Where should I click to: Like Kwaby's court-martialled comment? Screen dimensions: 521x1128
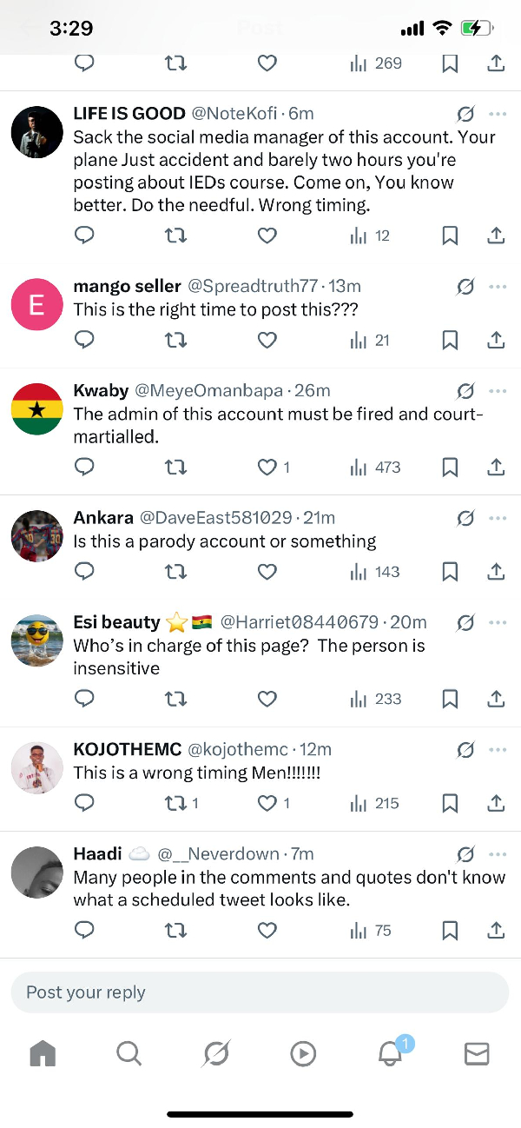tap(267, 467)
